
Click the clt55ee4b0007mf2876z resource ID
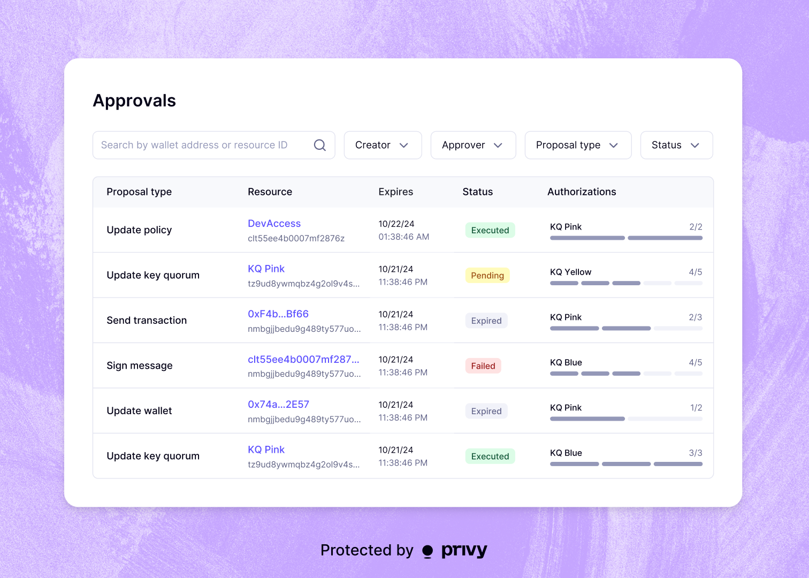[296, 239]
